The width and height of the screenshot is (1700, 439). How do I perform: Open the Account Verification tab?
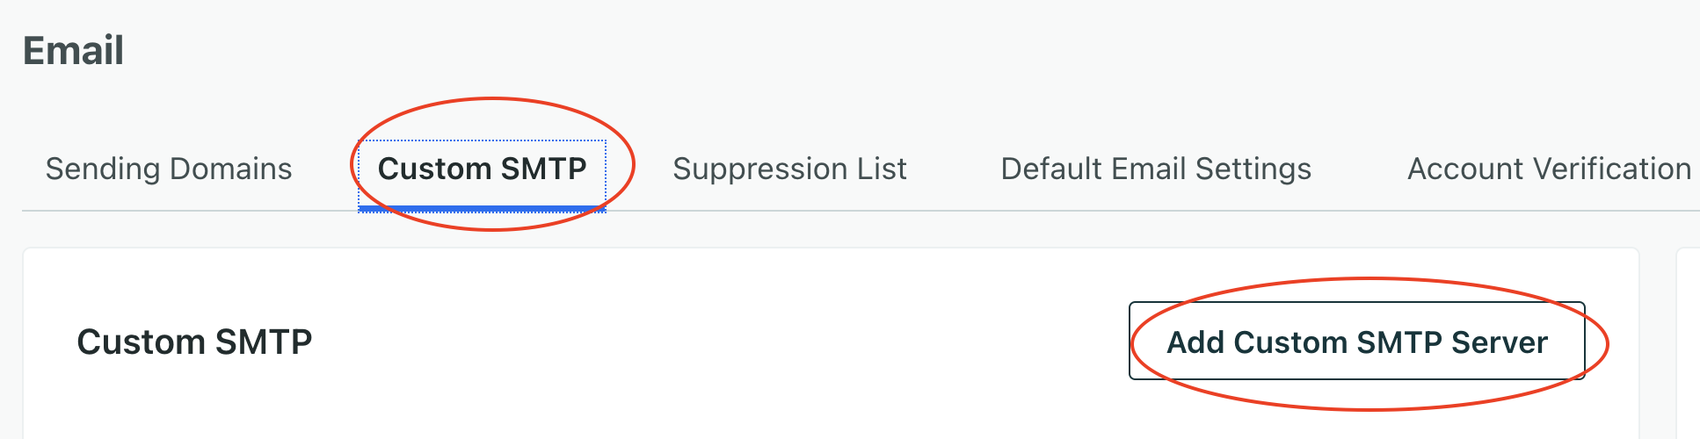tap(1549, 169)
